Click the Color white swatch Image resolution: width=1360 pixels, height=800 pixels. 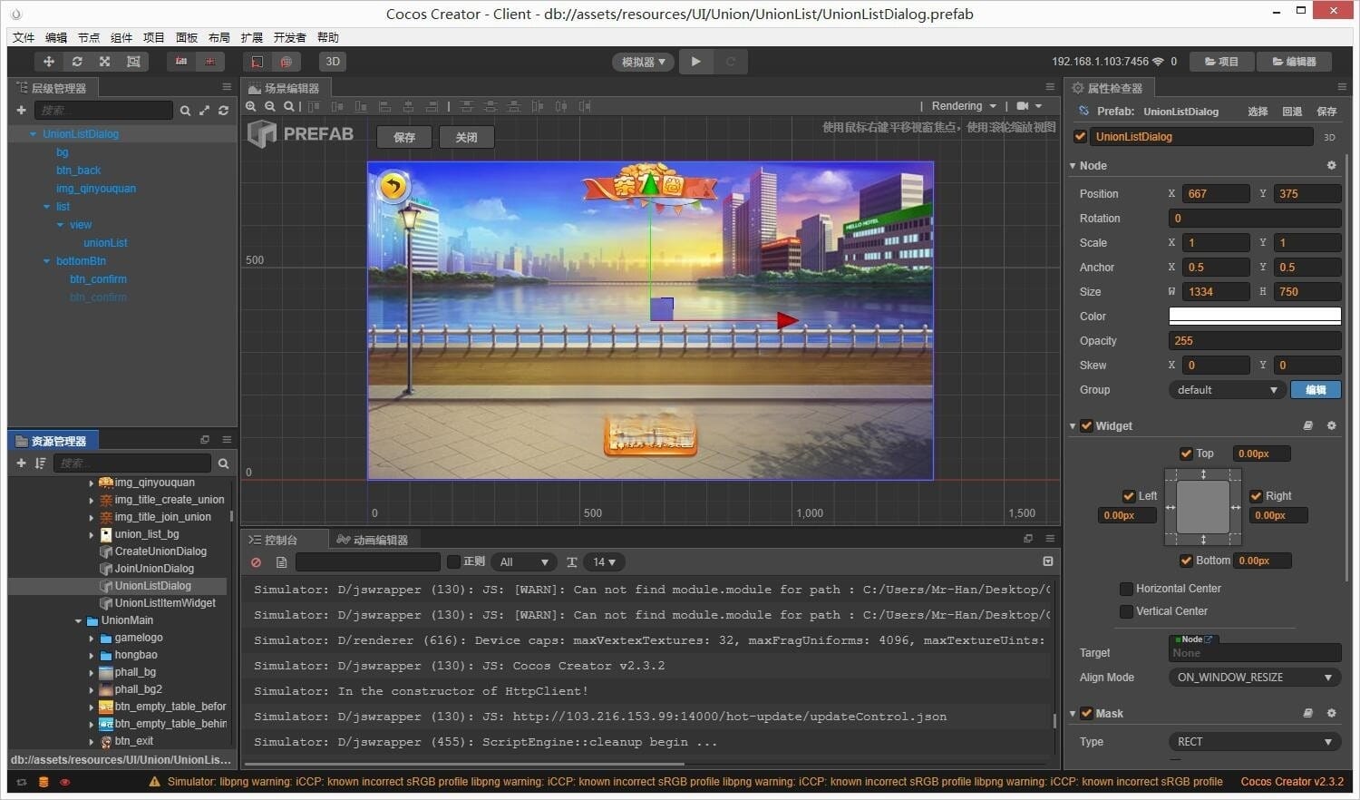click(x=1255, y=317)
